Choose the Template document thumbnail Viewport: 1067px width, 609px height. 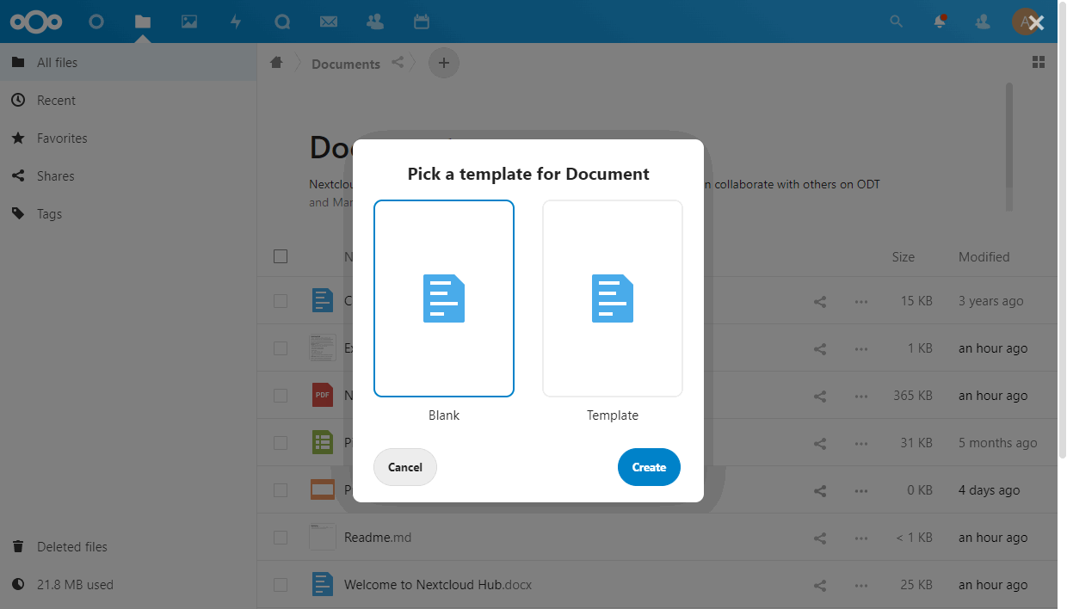(x=613, y=299)
